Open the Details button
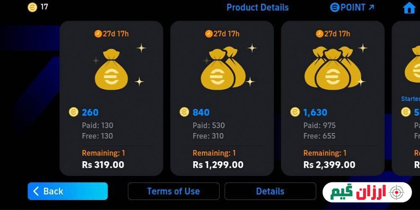The image size is (420, 210). tap(270, 191)
